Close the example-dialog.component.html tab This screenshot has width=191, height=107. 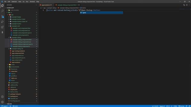point(79,5)
